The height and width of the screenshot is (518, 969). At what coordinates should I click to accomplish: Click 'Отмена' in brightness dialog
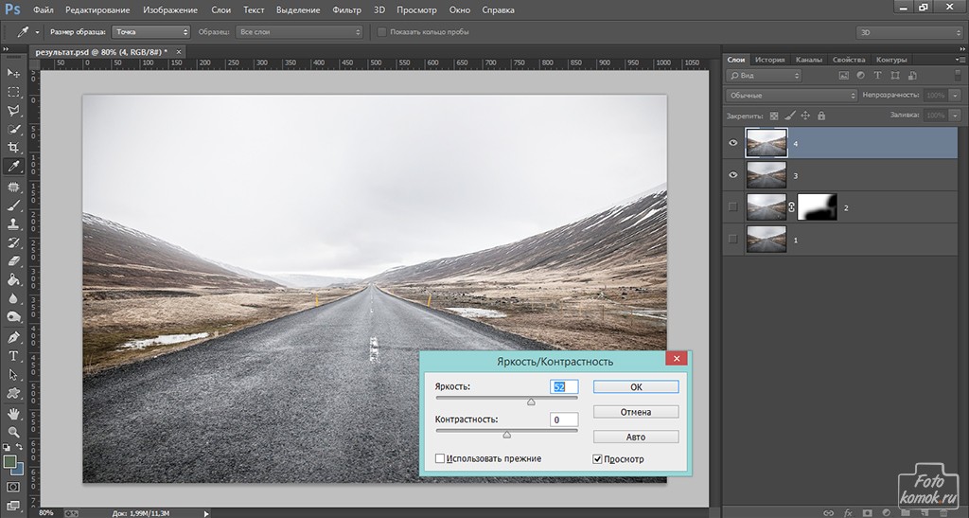pos(636,412)
